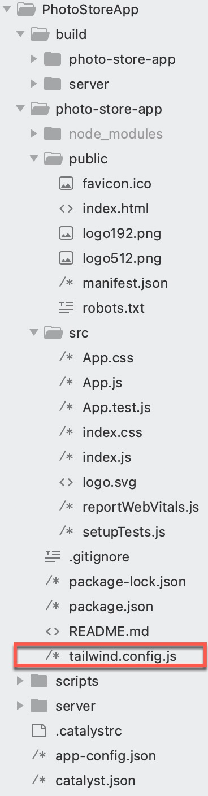The height and width of the screenshot is (796, 208).
Task: Click the text icon next to .gitignore
Action: 53,557
